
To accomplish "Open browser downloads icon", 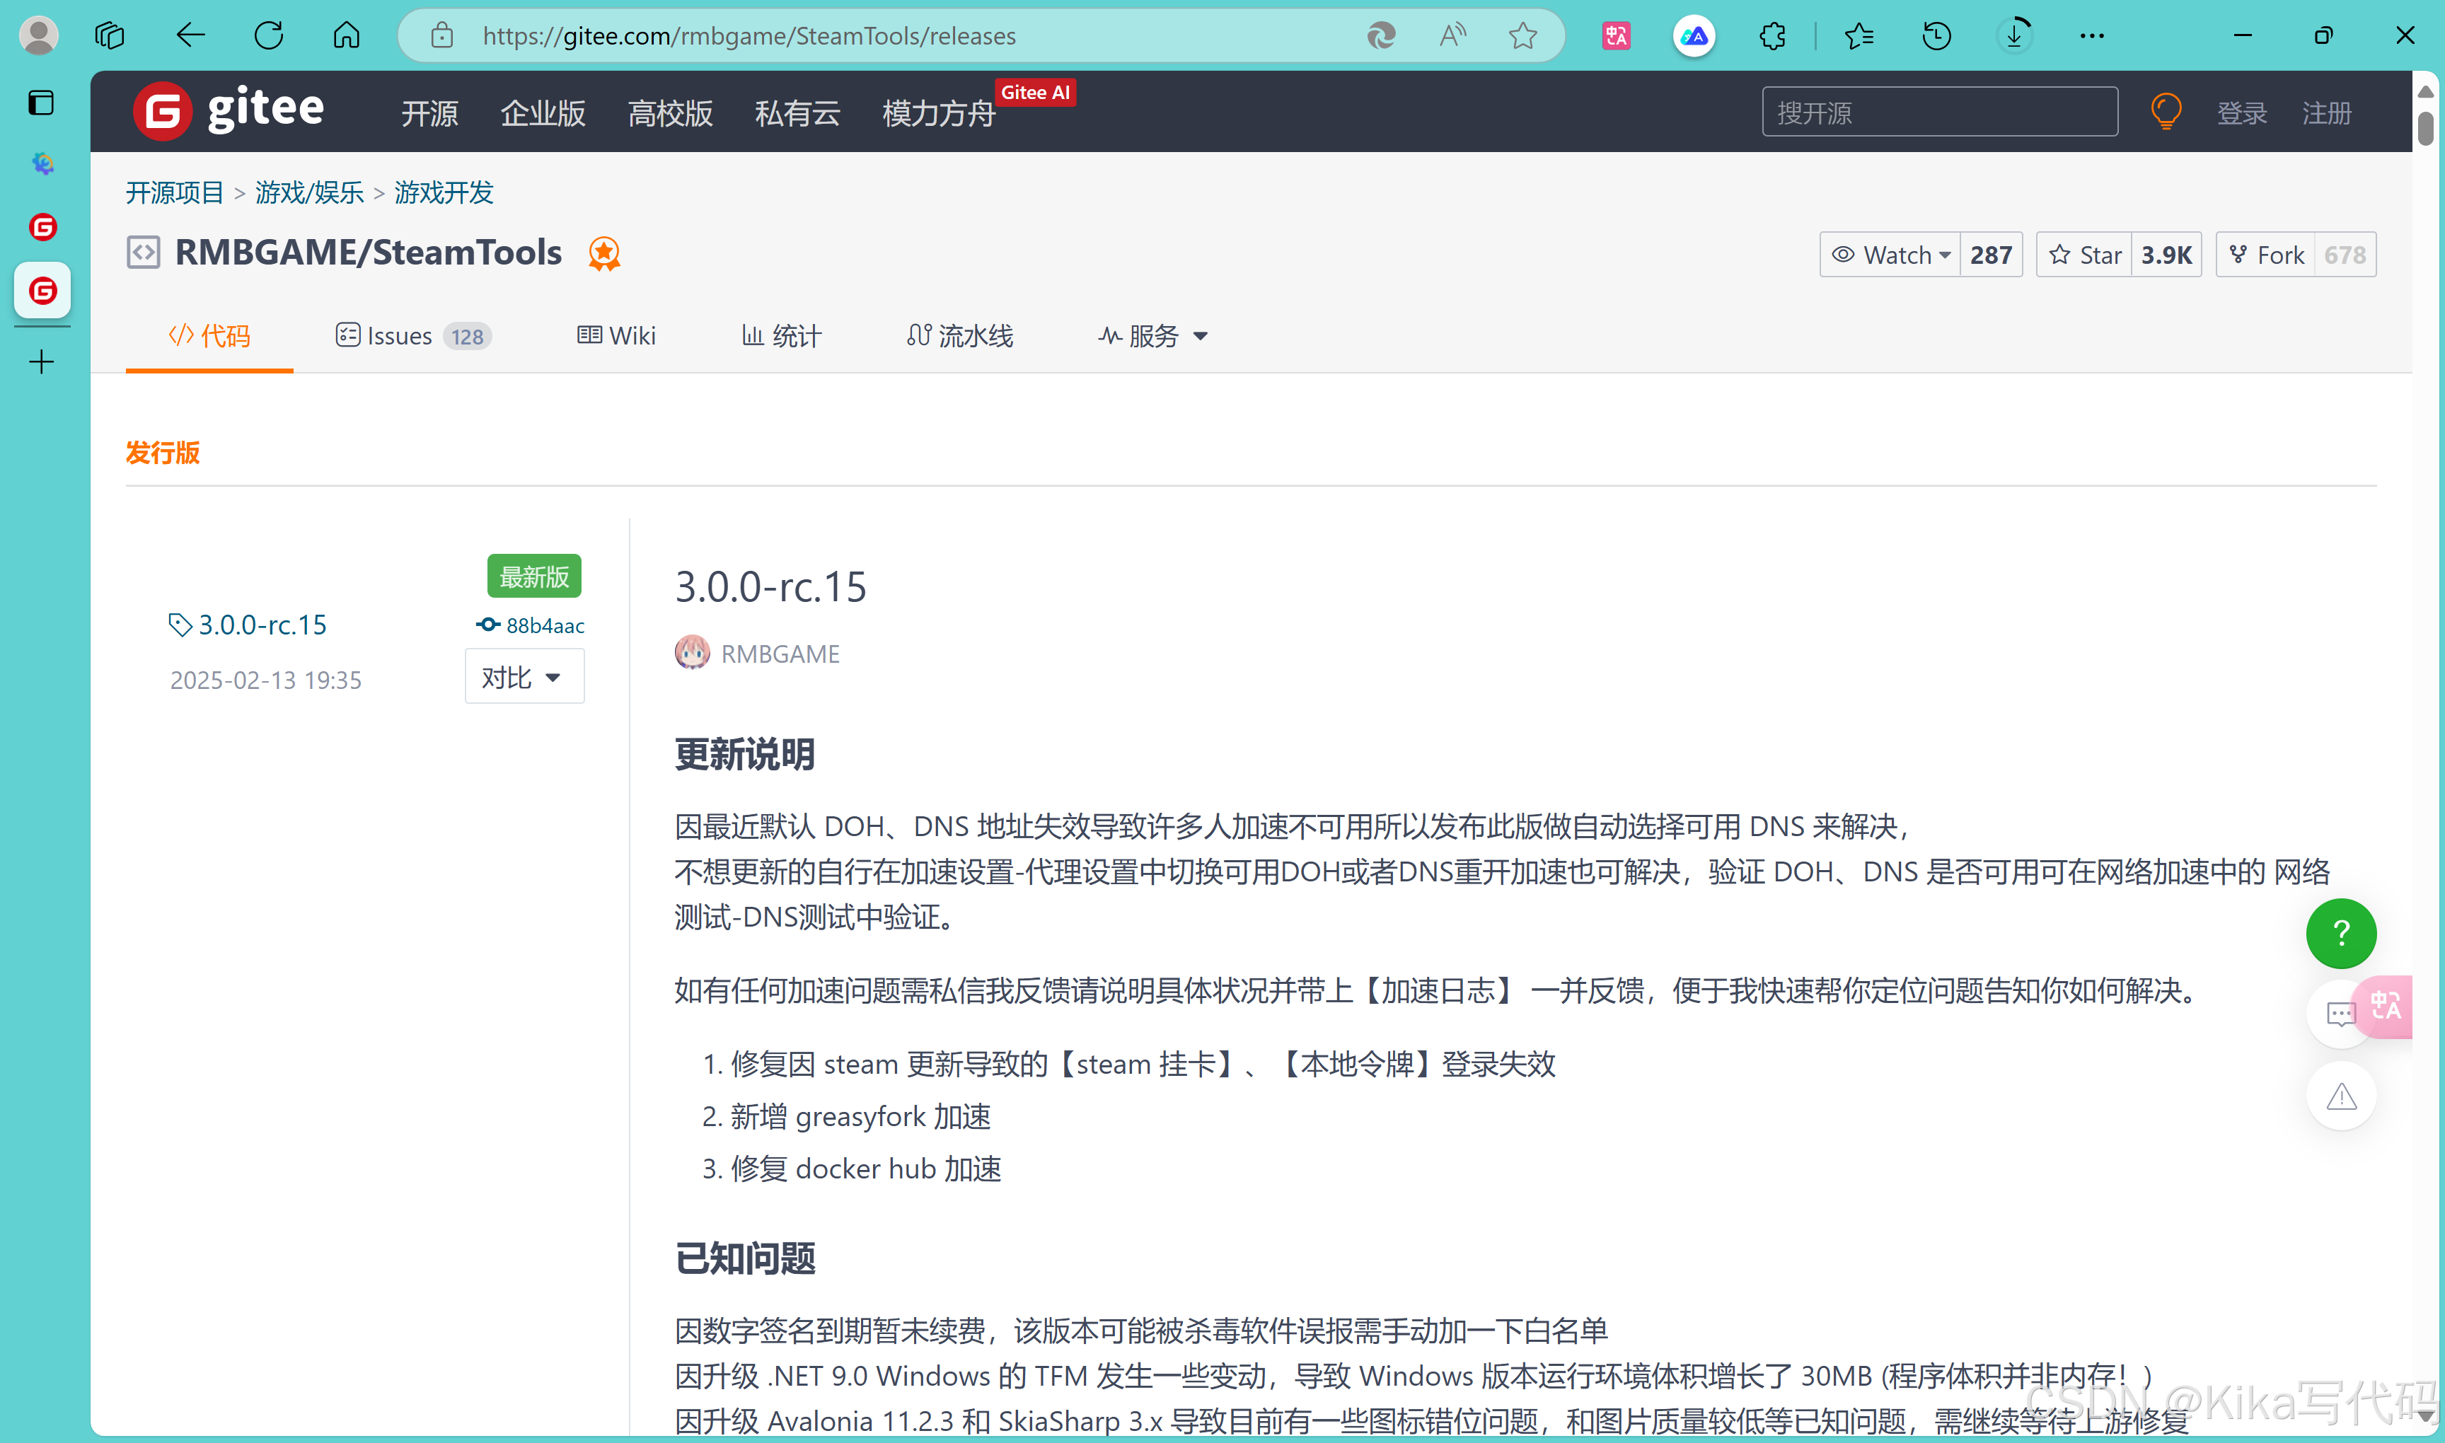I will (x=2014, y=36).
